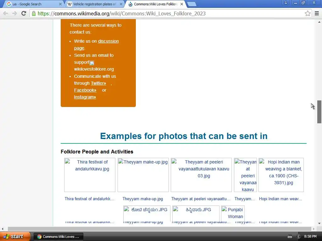Image resolution: width=322 pixels, height=241 pixels.
Task: Open the Facebook link
Action: pyautogui.click(x=85, y=90)
